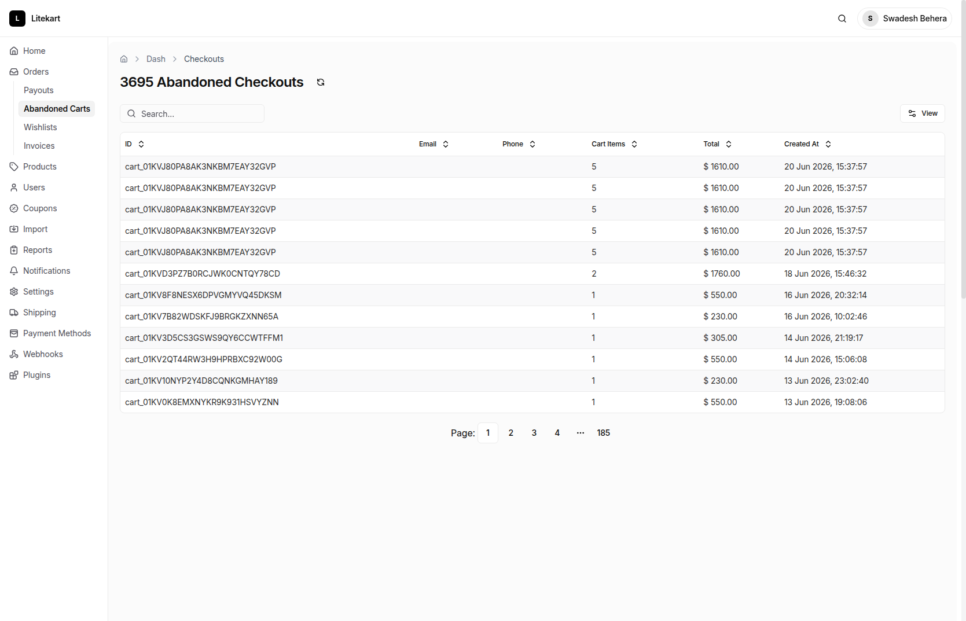Viewport: 966px width, 621px height.
Task: Click date 16 Jun 2026, 20:32:14
Action: coord(825,295)
